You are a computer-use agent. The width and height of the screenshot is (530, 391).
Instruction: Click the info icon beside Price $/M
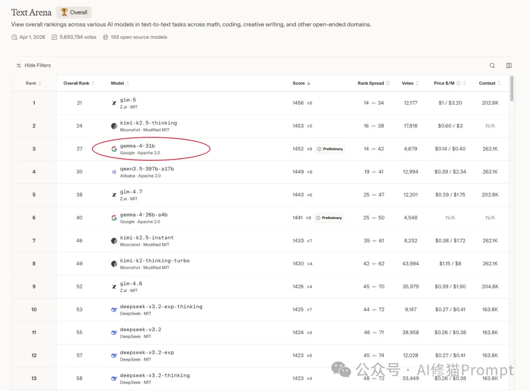click(459, 83)
